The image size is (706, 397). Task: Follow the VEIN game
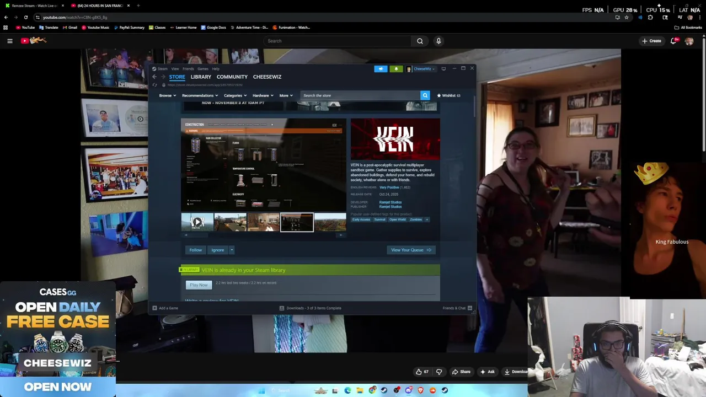[x=196, y=250]
